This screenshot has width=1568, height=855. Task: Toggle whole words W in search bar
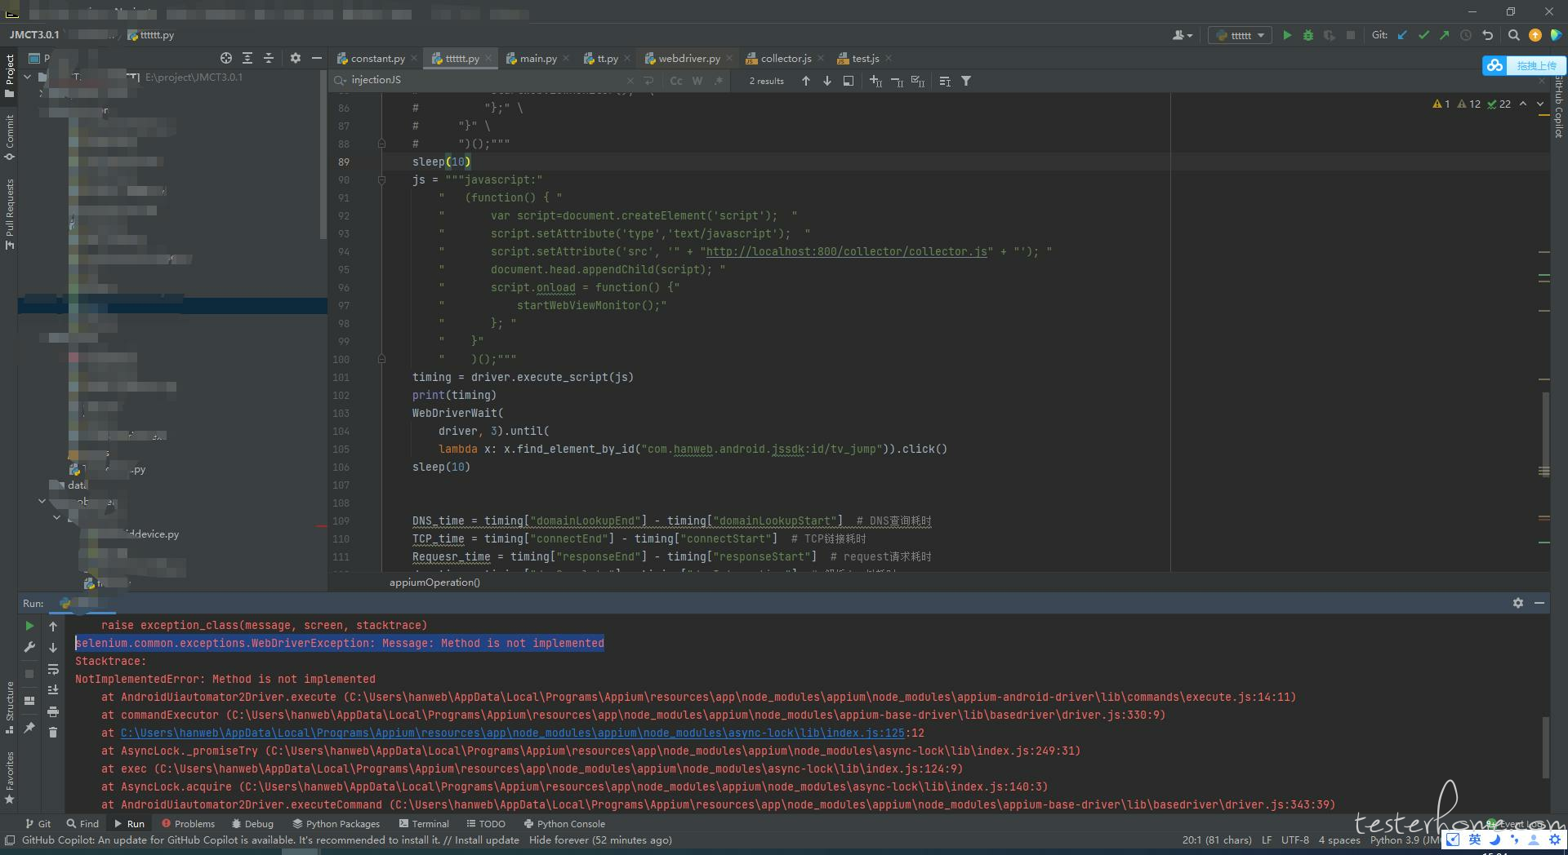[697, 81]
